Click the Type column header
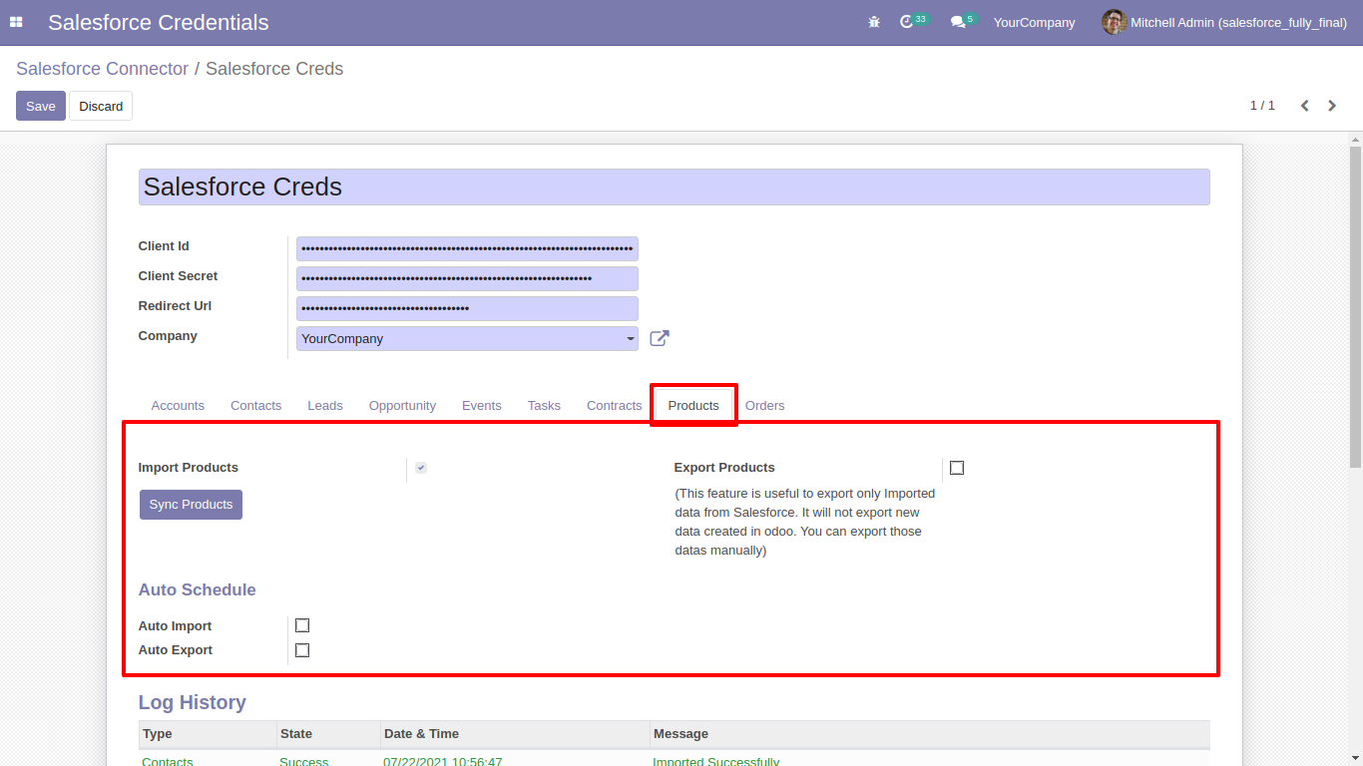The image size is (1363, 766). (208, 734)
